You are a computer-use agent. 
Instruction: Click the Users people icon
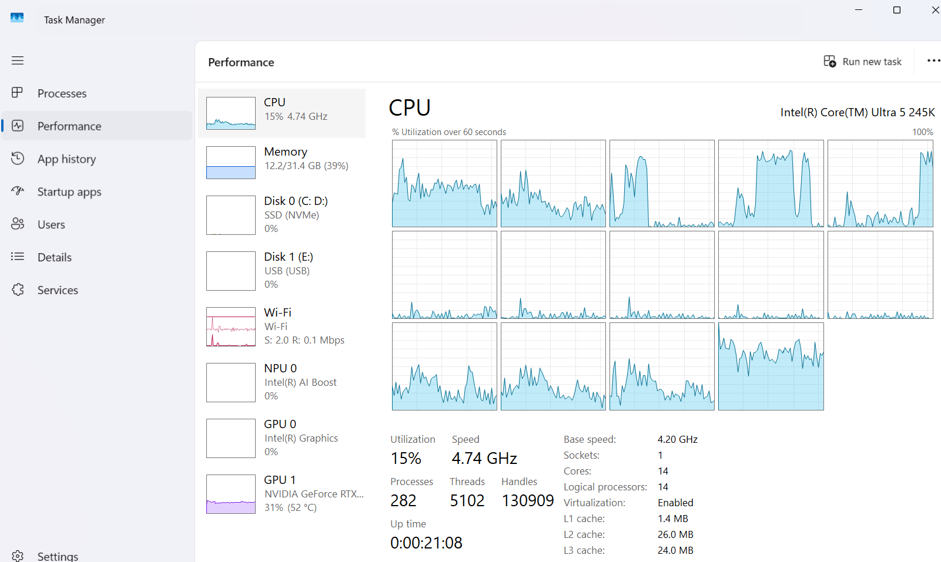[18, 224]
